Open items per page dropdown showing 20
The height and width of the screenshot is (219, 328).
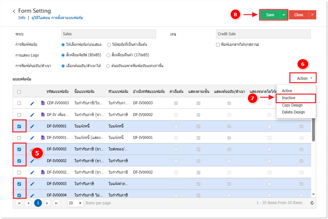[x=75, y=203]
